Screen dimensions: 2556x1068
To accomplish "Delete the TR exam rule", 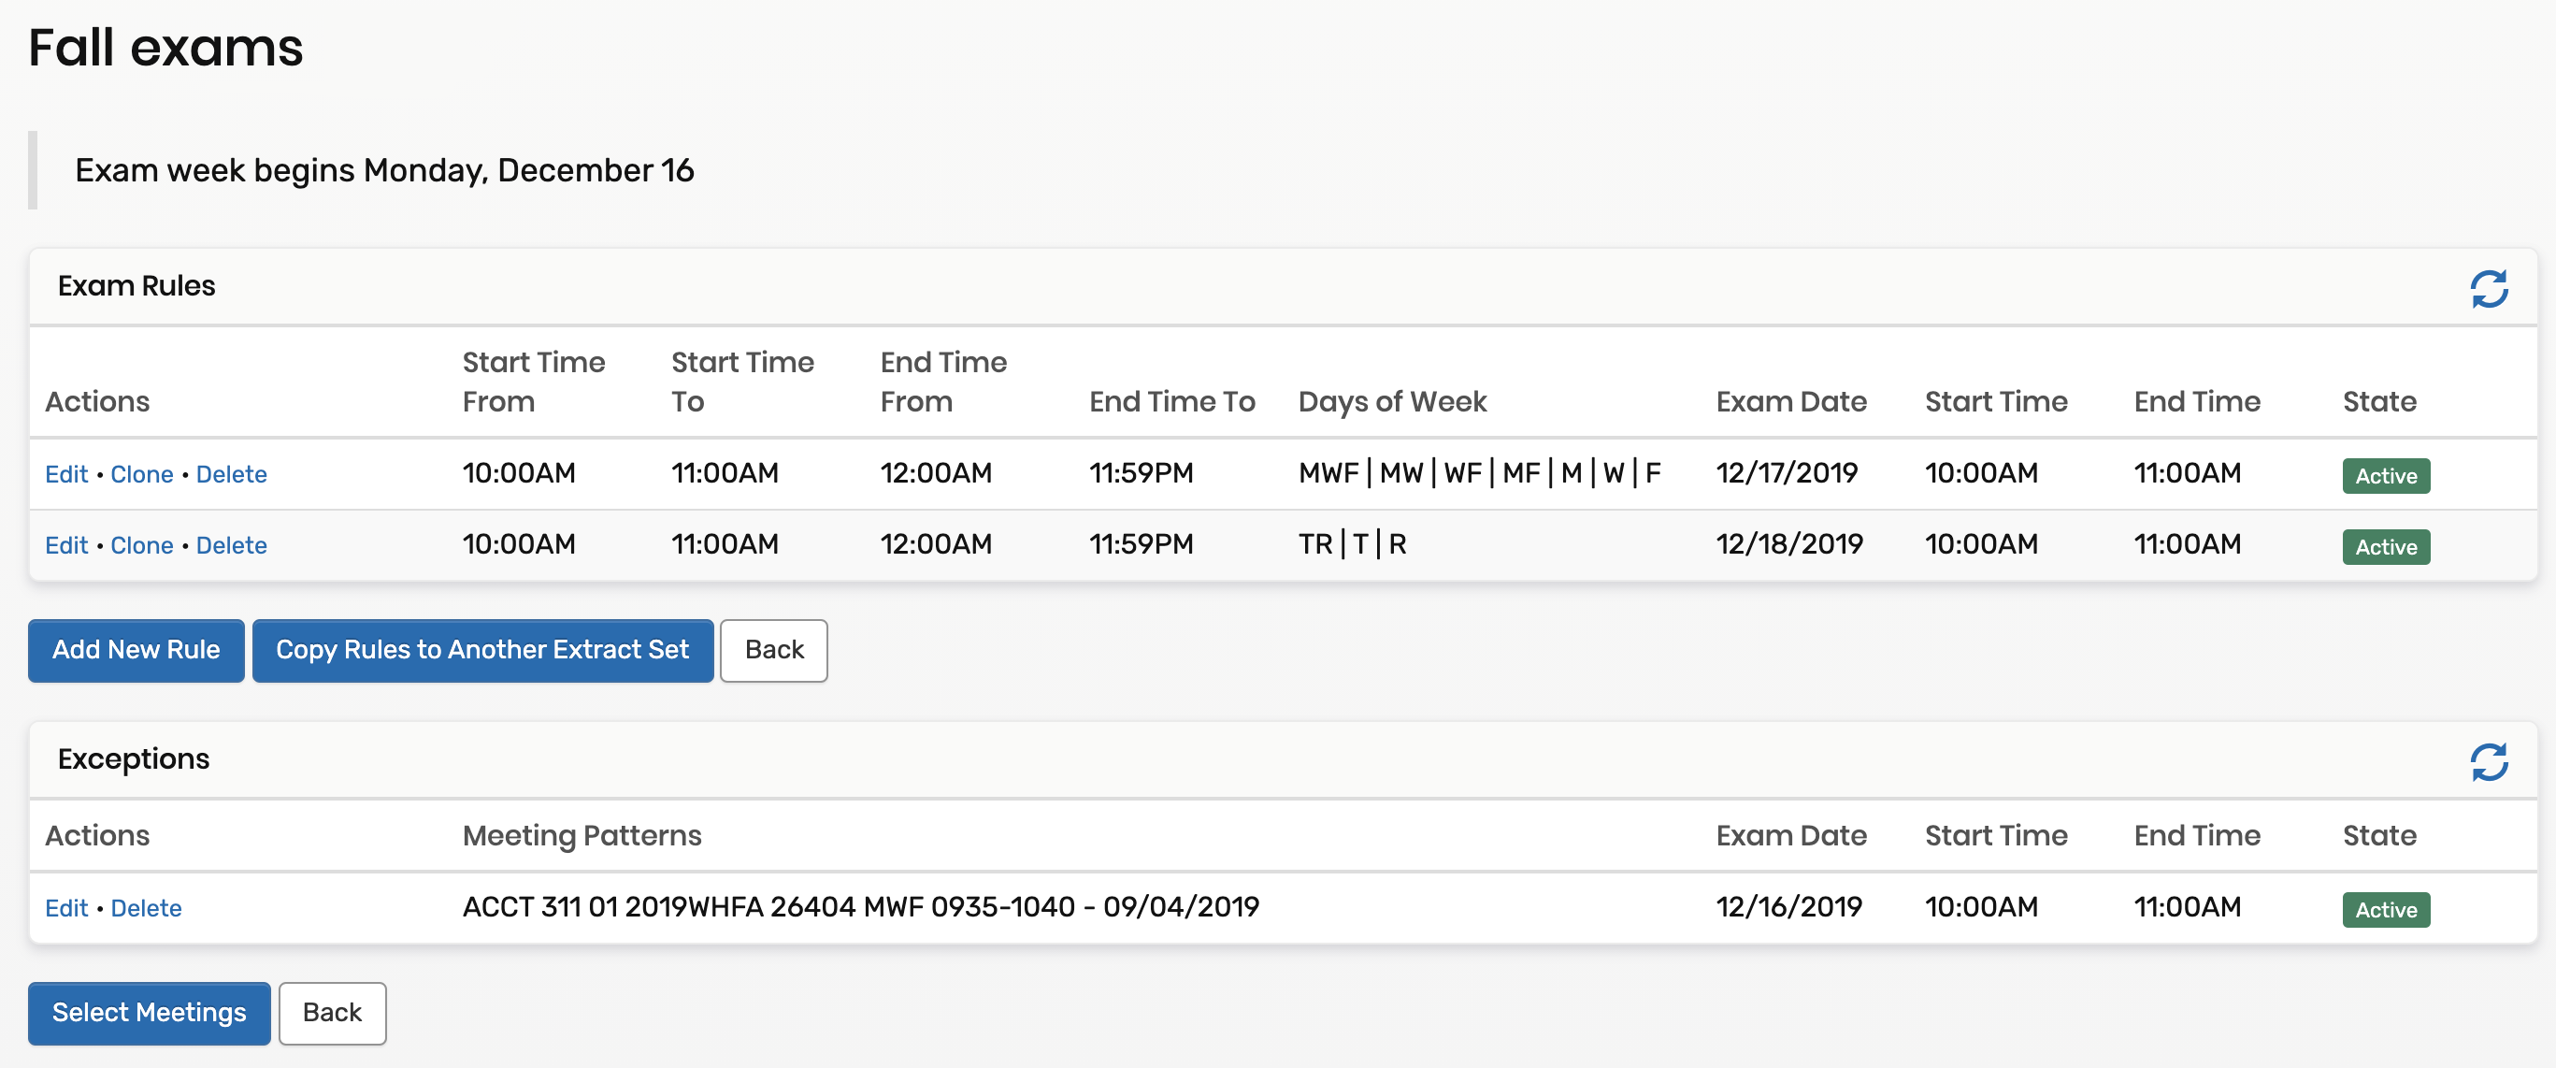I will [231, 546].
